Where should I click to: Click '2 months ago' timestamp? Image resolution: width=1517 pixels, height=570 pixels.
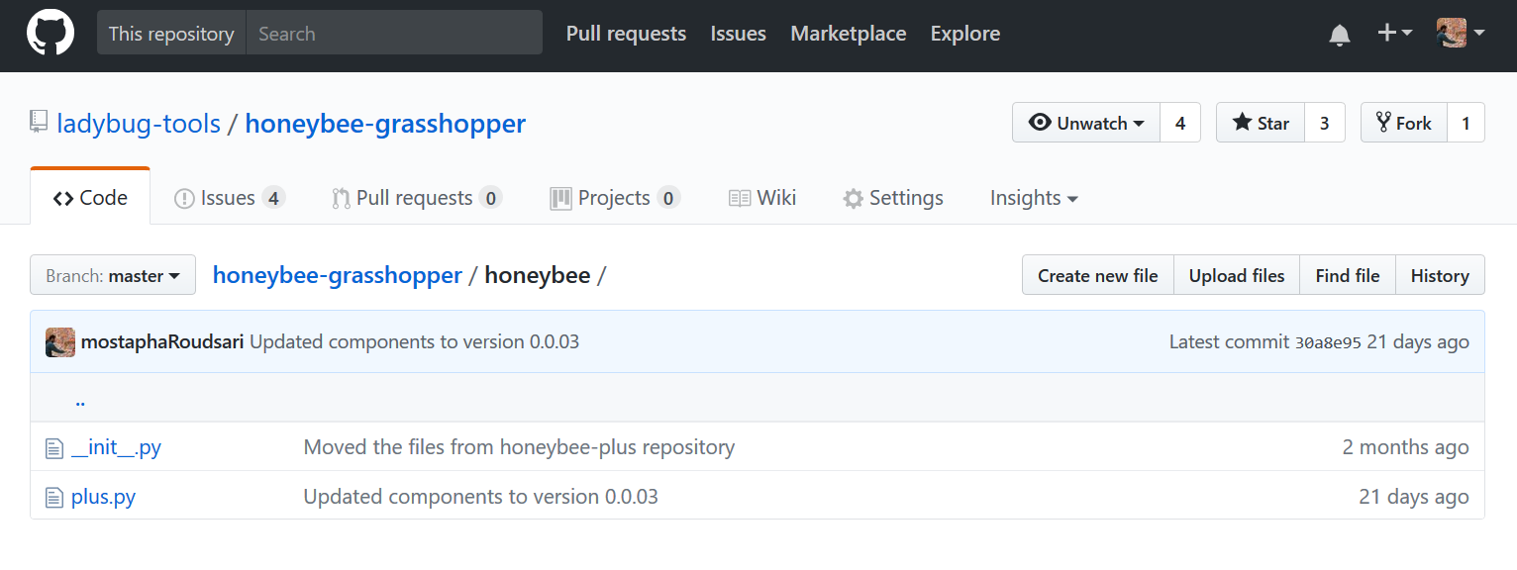click(1405, 447)
